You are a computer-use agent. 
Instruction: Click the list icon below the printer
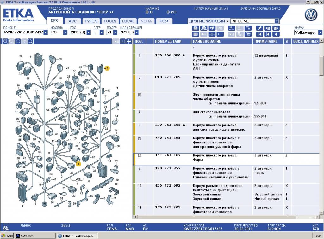pyautogui.click(x=195, y=34)
